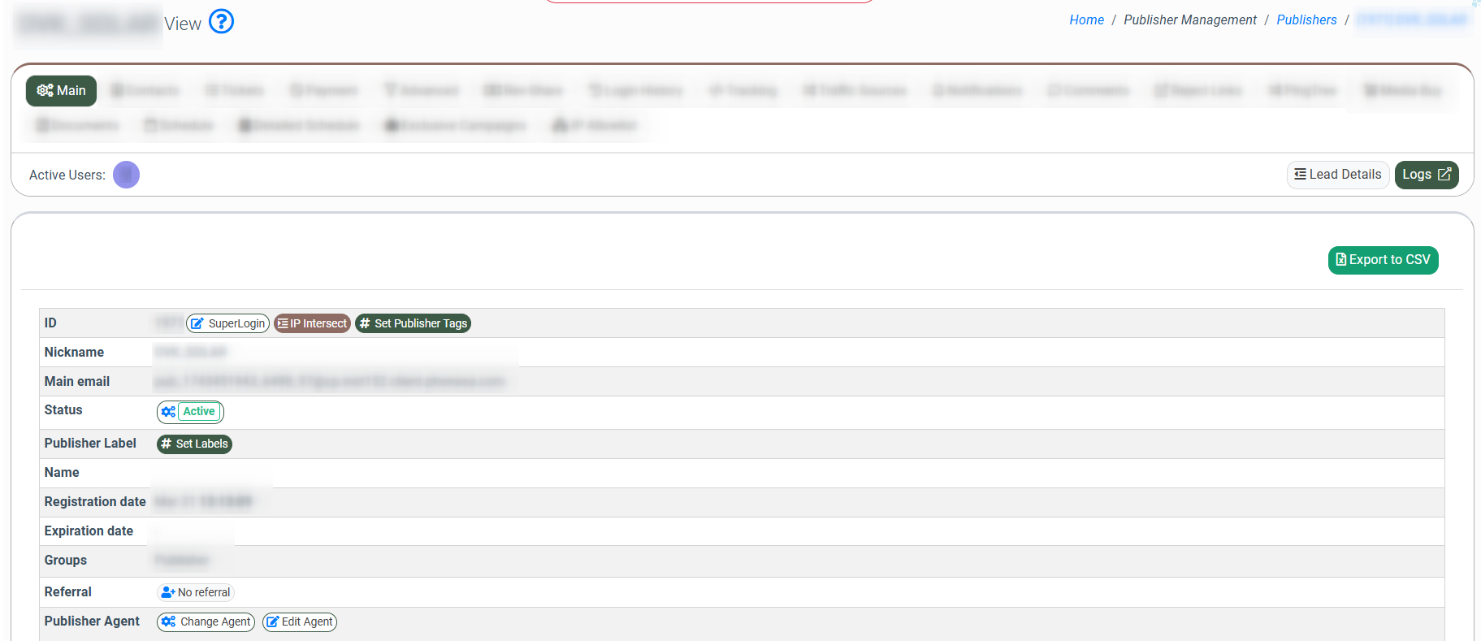Click the SuperLogin button
Screen dimensions: 1481x641
click(228, 323)
